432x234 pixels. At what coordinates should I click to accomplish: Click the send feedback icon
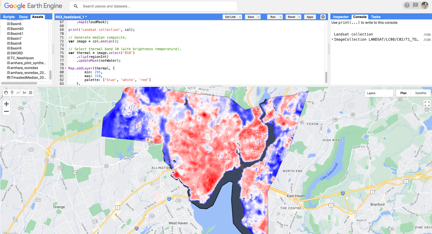416,5
